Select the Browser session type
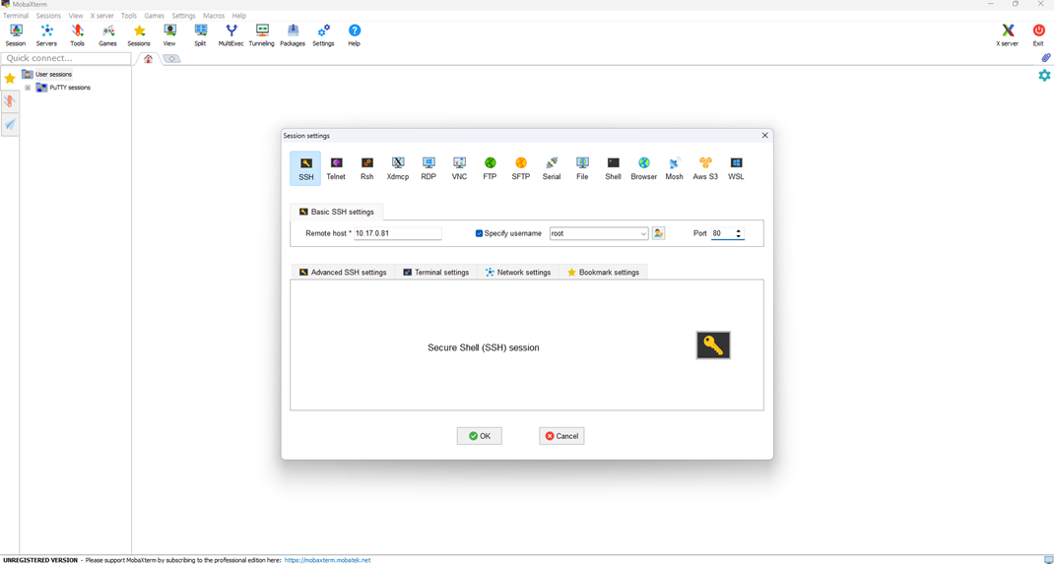 pyautogui.click(x=644, y=168)
